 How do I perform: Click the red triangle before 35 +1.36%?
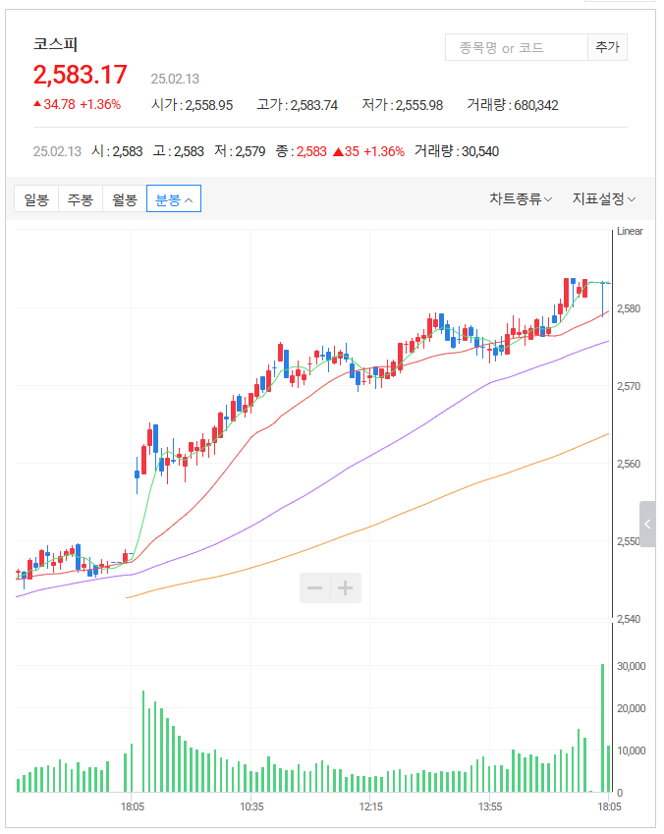coord(337,151)
